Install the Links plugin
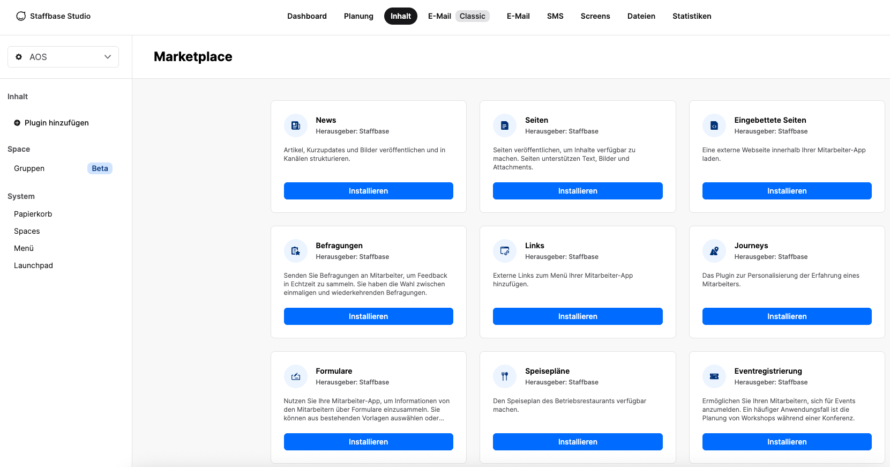Screen dimensions: 890x467 coord(578,316)
